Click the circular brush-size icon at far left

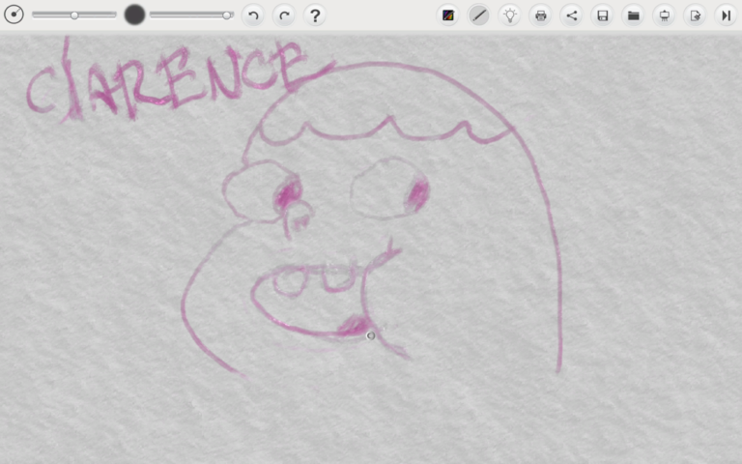coord(14,15)
